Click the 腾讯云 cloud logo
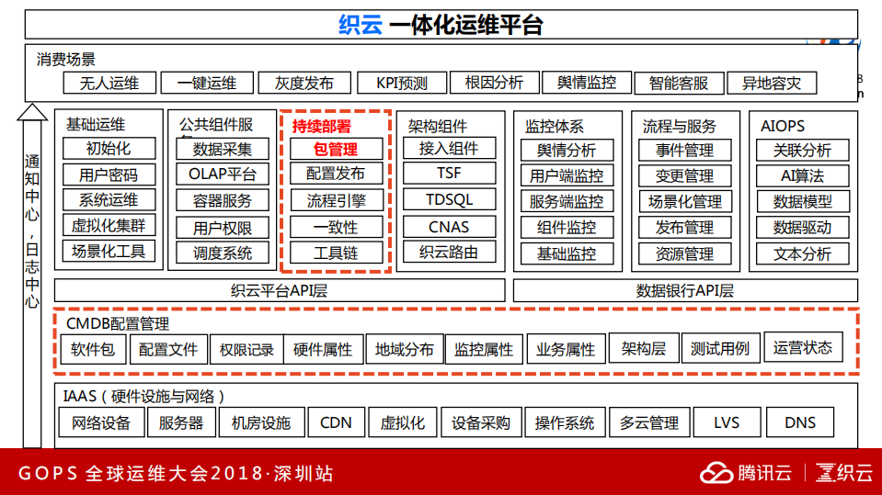882x495 pixels. [x=745, y=473]
